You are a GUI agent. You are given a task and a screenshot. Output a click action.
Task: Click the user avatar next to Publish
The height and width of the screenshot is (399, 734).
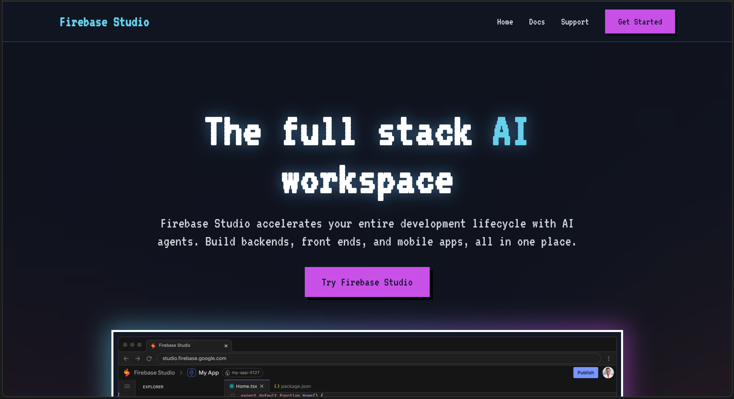pos(608,372)
